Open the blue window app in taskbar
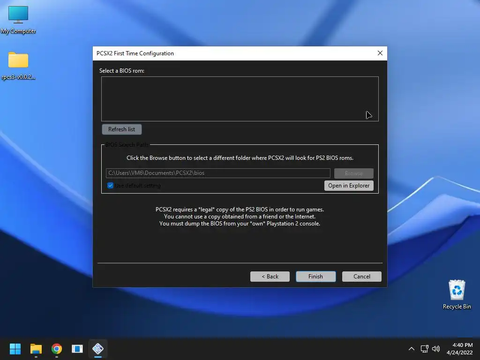 click(x=77, y=349)
